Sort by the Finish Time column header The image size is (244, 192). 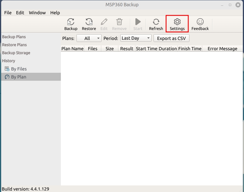(x=190, y=48)
